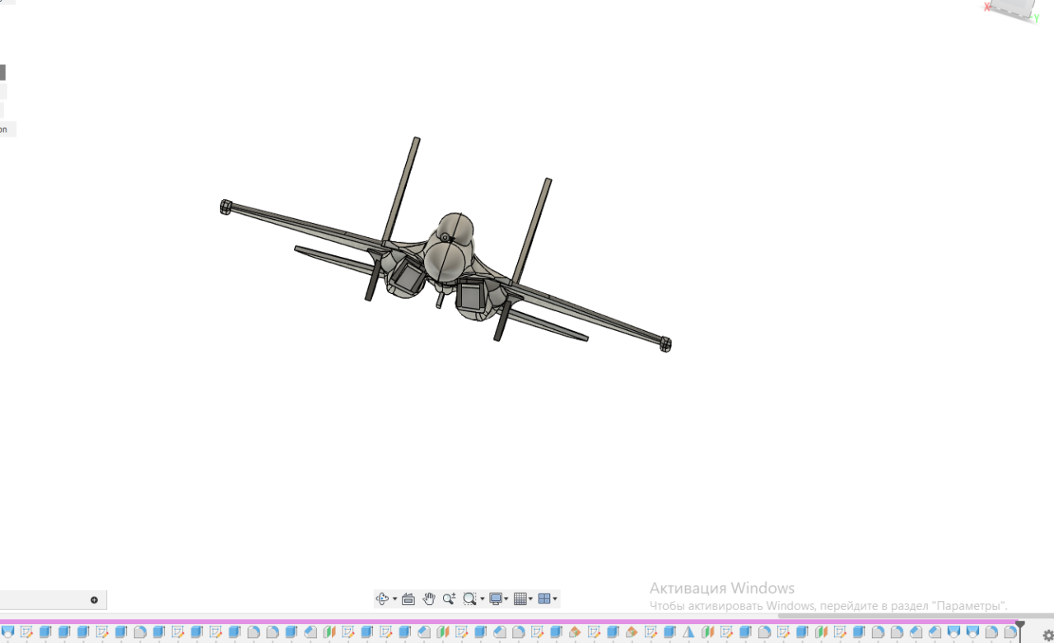Screen dimensions: 1054x643
Task: Expand the Zoom Window options dropdown arrow
Action: [482, 599]
